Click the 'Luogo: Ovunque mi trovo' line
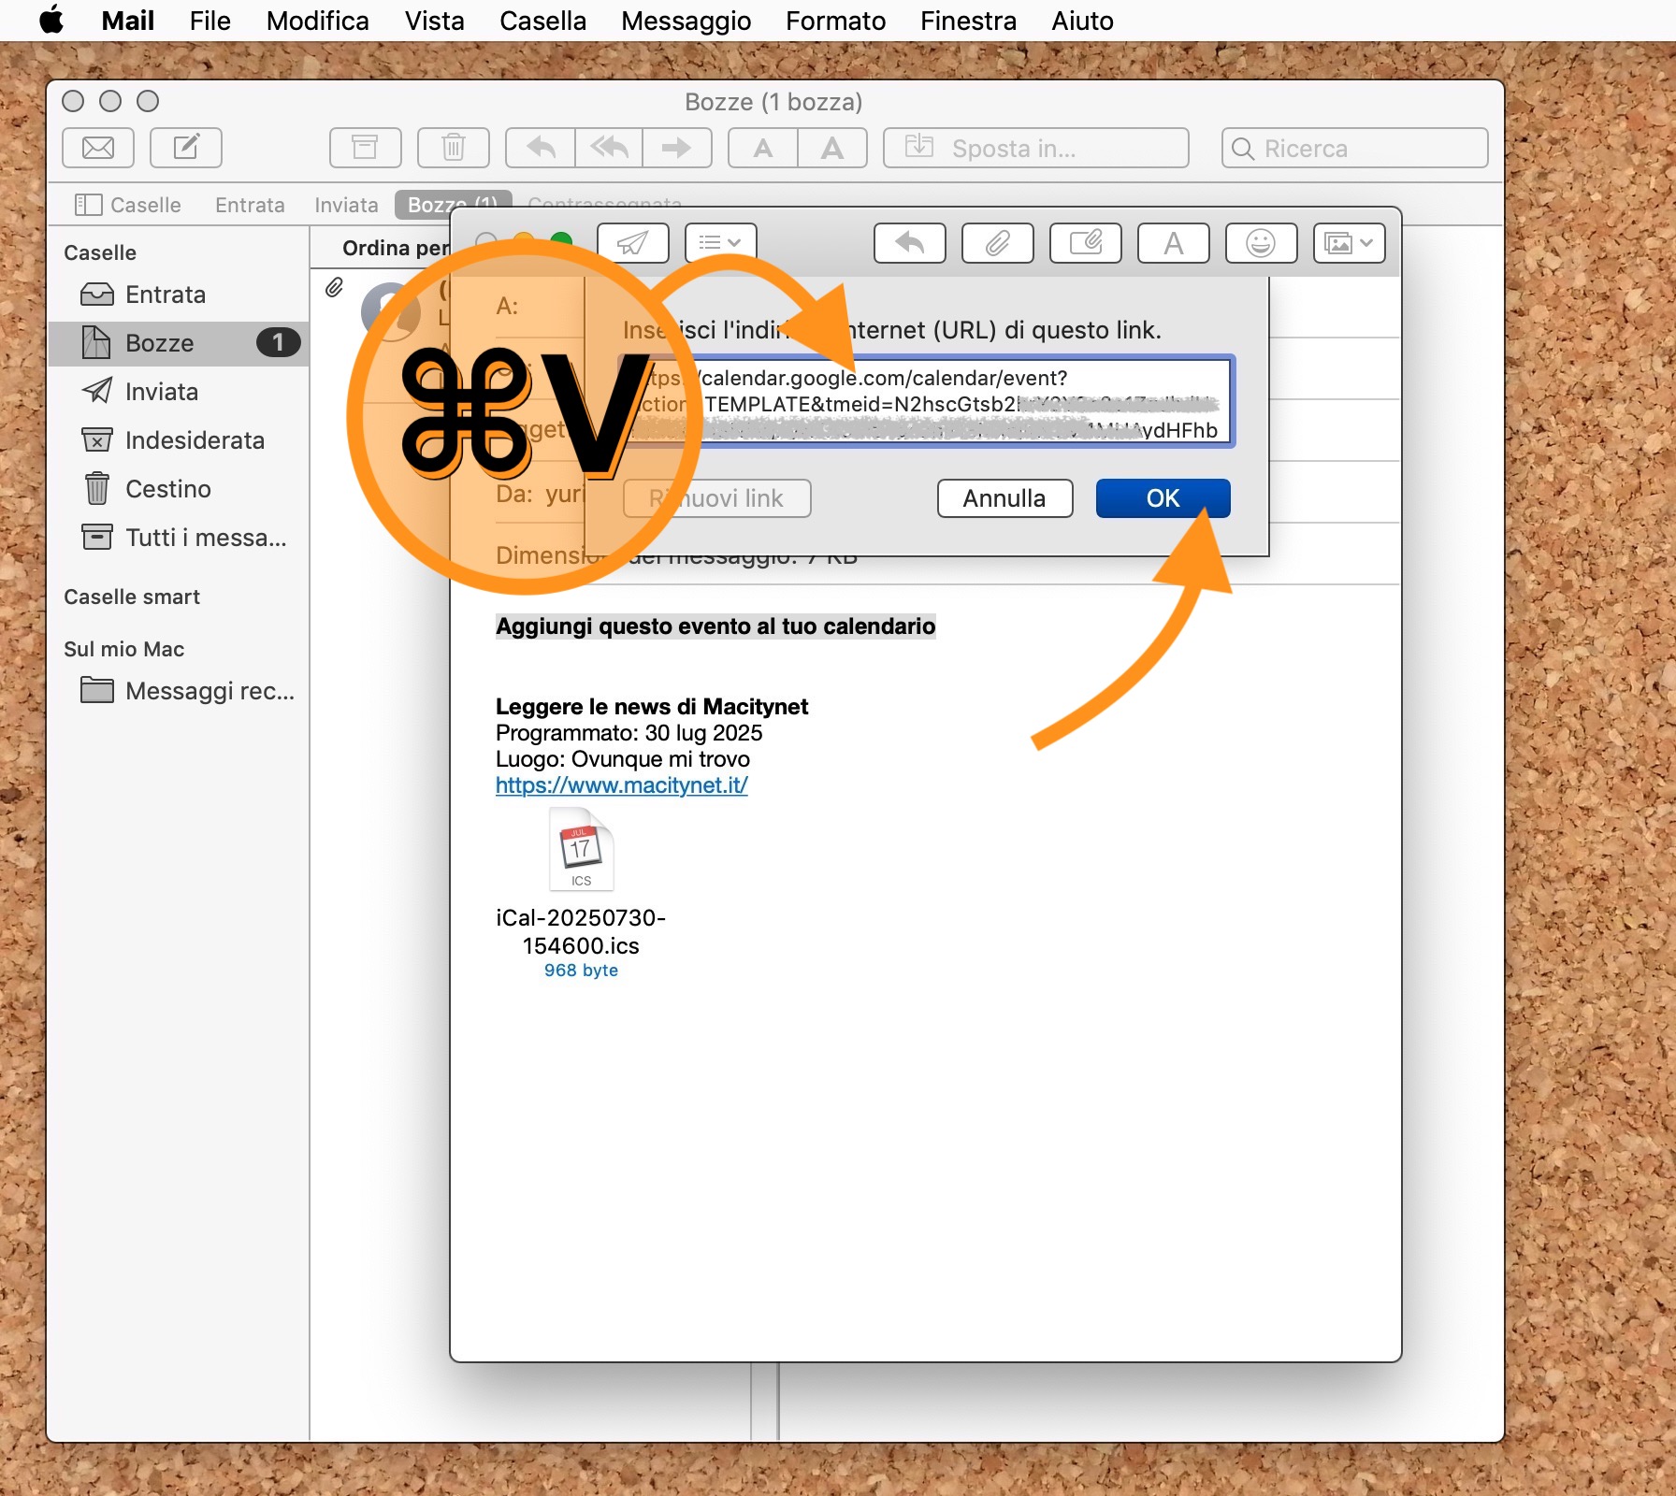1676x1496 pixels. [623, 759]
